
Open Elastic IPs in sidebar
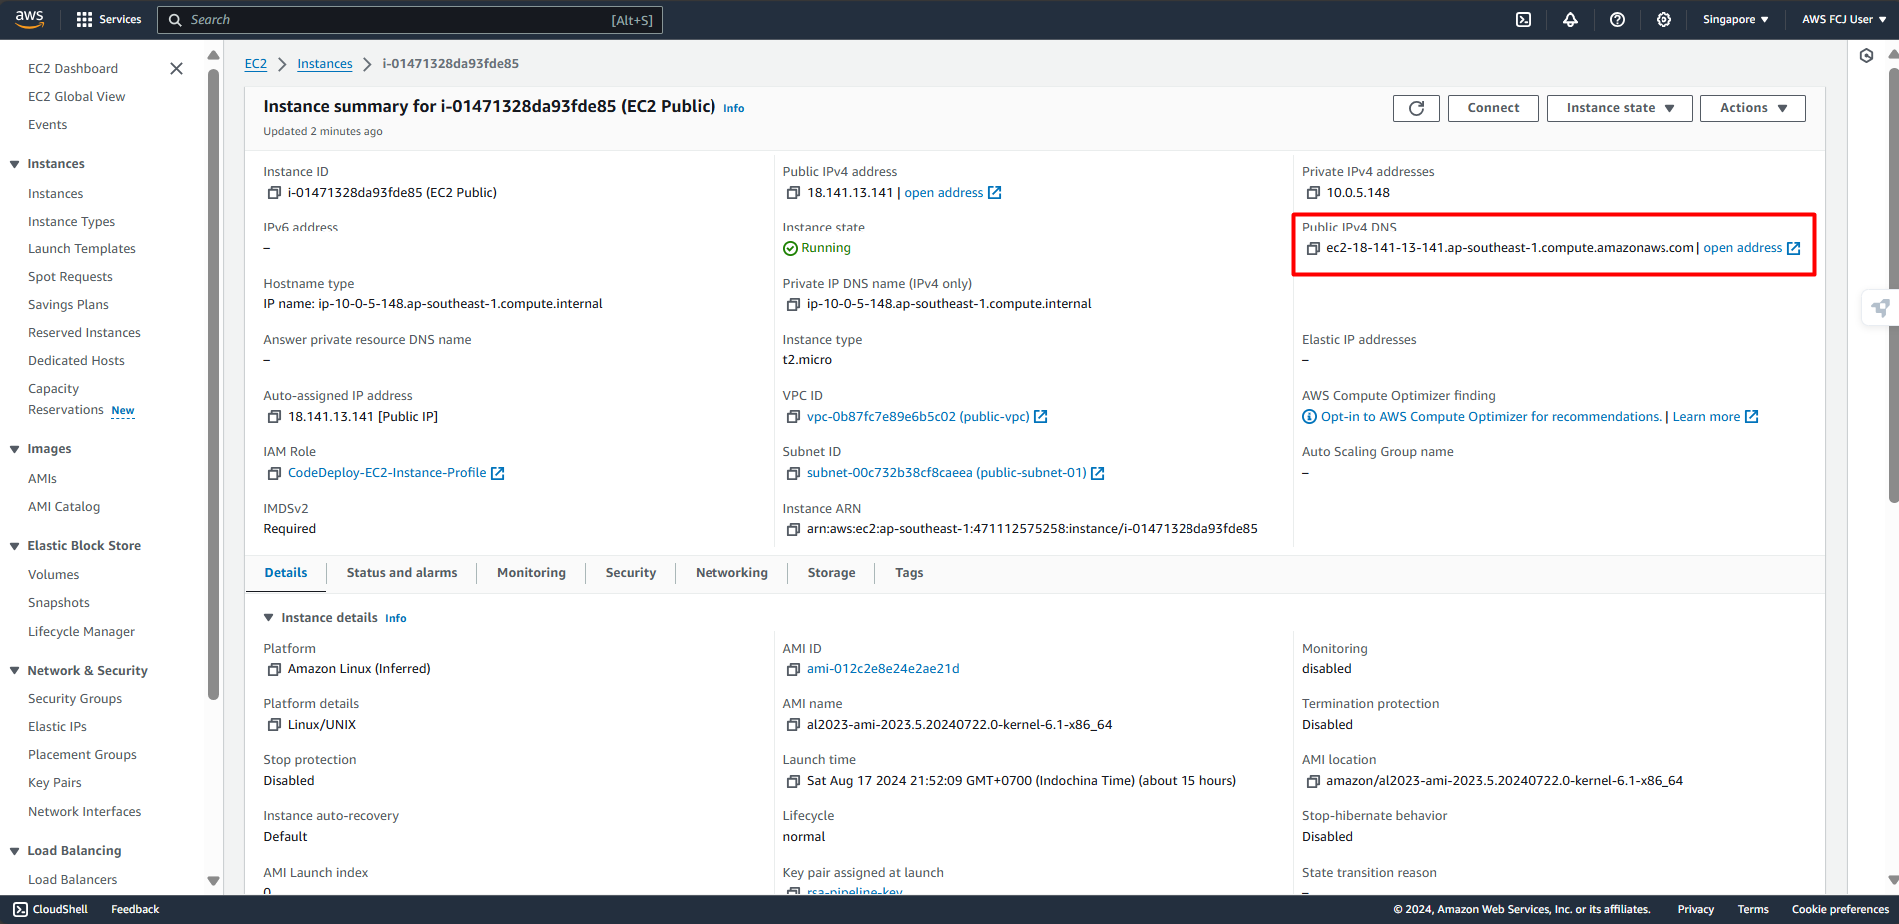pyautogui.click(x=57, y=727)
